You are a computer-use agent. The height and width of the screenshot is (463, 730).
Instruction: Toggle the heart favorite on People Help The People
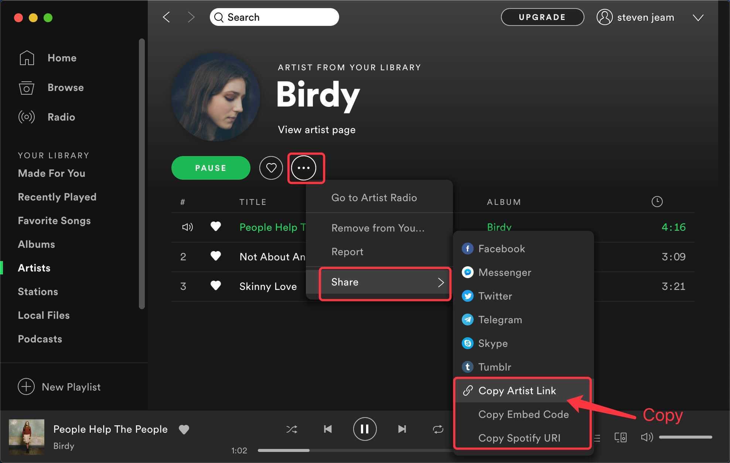click(216, 227)
